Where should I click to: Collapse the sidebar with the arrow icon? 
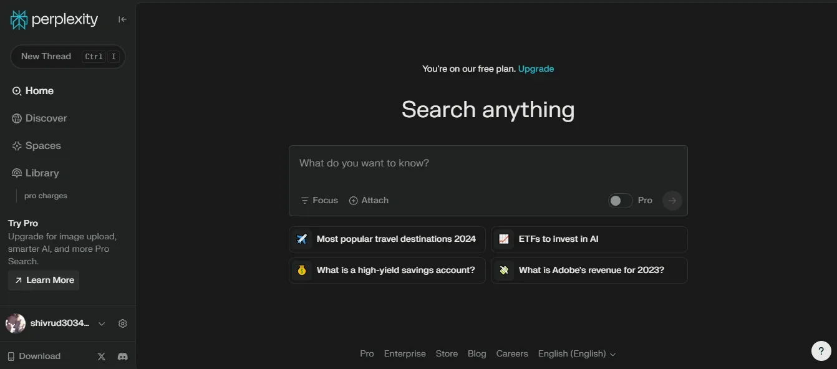tap(122, 19)
